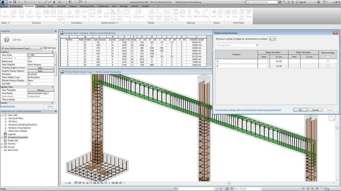Click the Modify arrow tool
341x191 pixels.
5,14
